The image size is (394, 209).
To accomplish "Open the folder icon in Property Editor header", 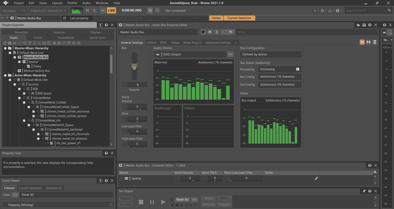I will tap(358, 25).
